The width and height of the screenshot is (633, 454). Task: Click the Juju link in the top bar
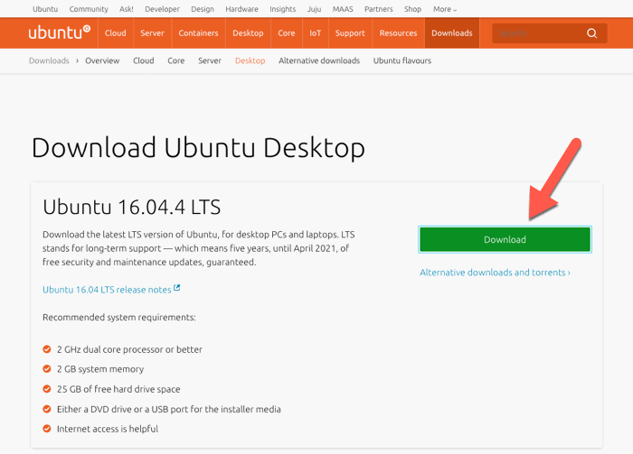pyautogui.click(x=314, y=9)
